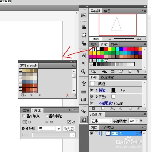Open opacity slider arrow next to 100

point(137,121)
